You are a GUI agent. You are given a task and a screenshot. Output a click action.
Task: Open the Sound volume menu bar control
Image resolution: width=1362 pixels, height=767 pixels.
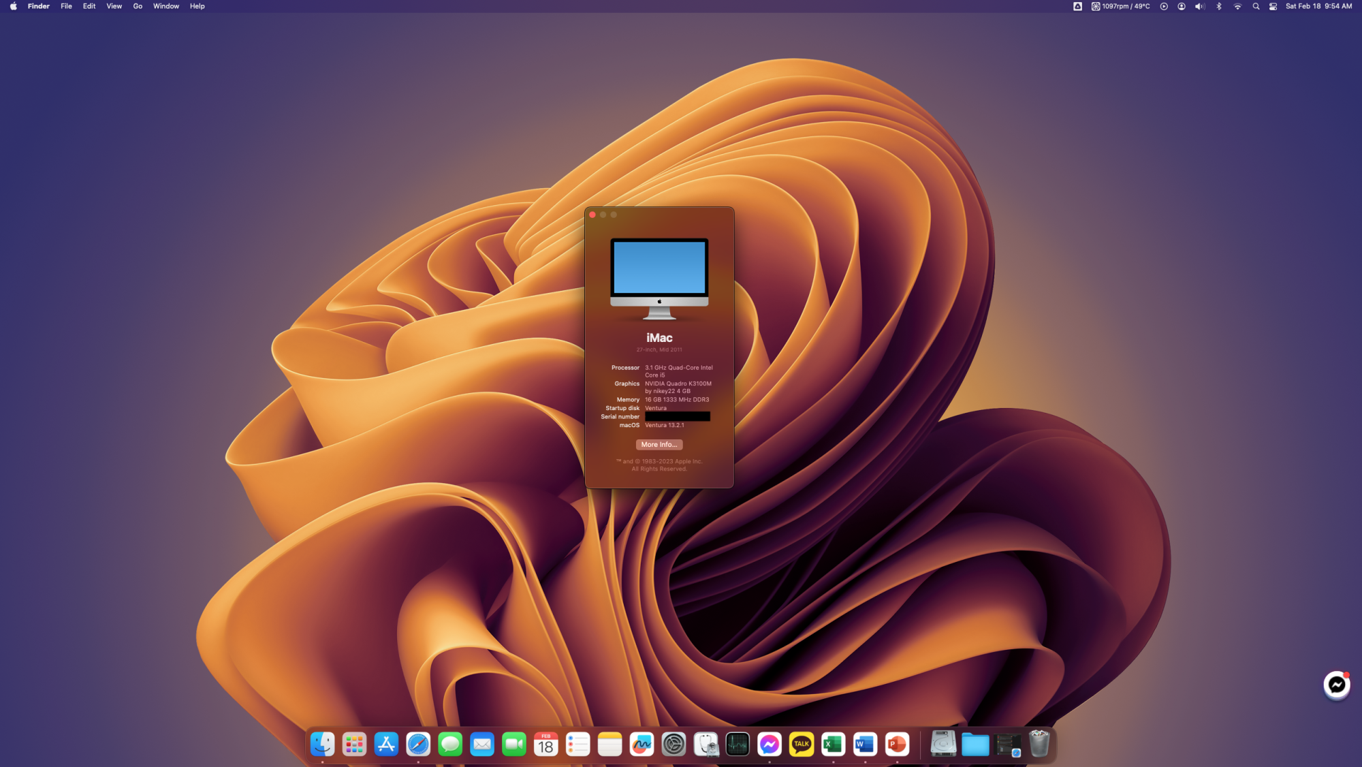[1200, 6]
